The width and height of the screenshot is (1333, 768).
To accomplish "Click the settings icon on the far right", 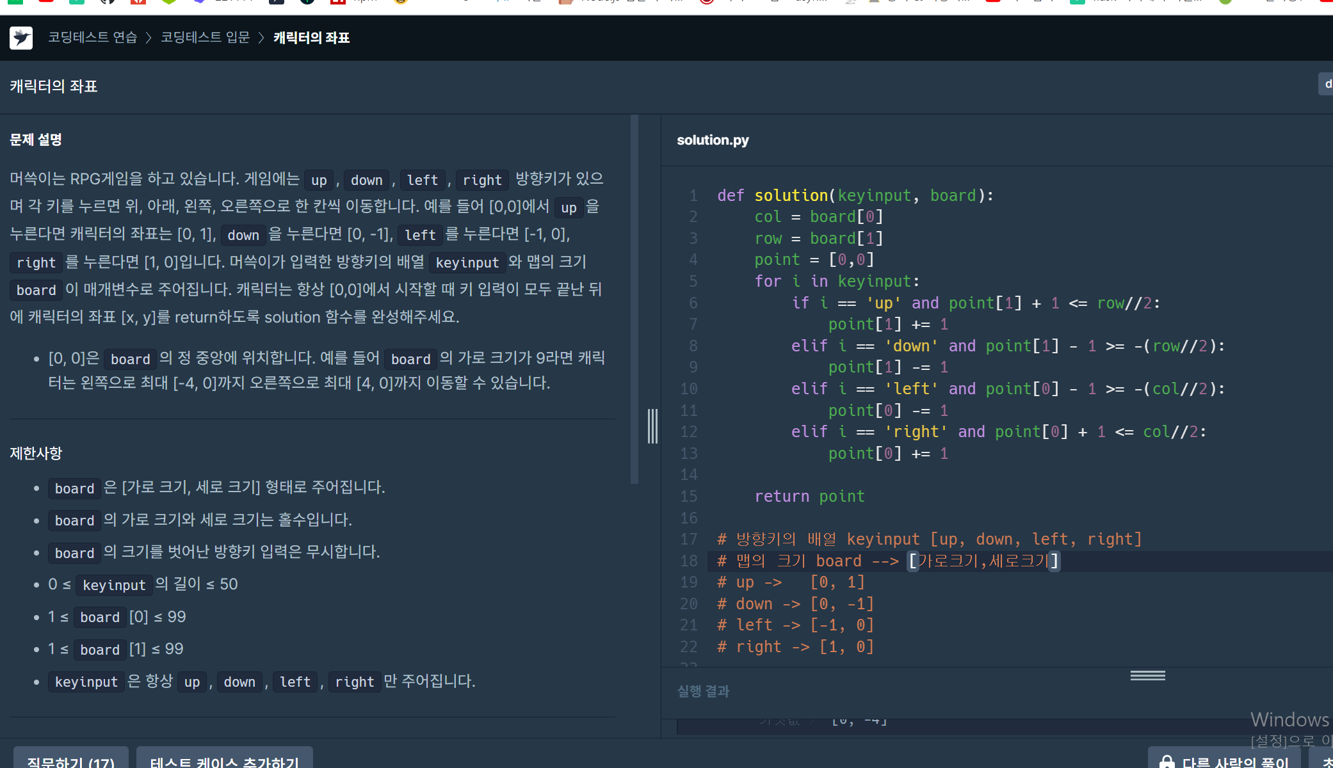I will [1327, 86].
